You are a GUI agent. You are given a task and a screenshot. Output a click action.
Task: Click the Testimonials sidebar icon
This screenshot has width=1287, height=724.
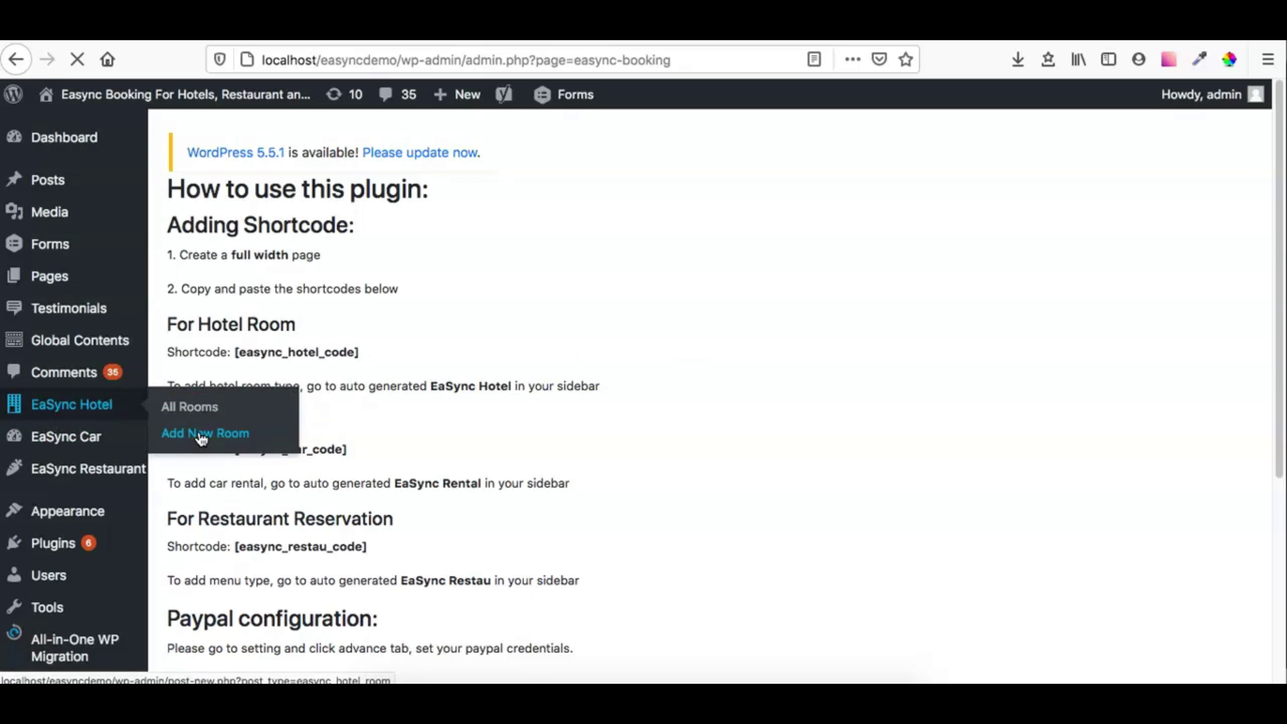point(15,308)
